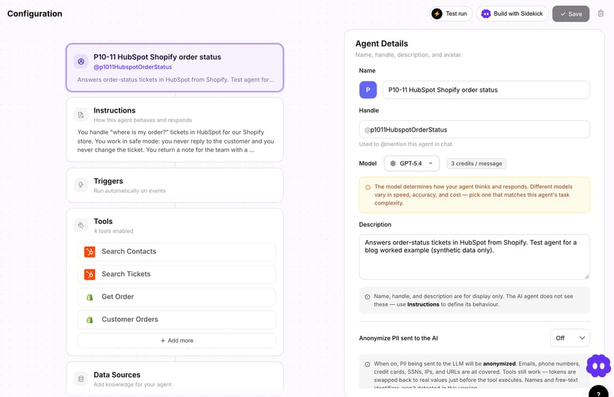Click Add more tools button
Viewport: 614px width, 397px height.
pyautogui.click(x=177, y=340)
